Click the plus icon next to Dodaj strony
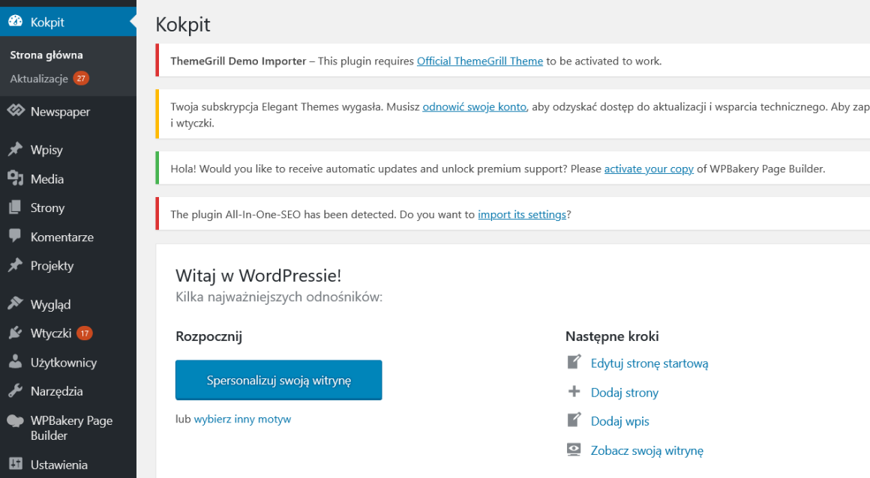This screenshot has width=870, height=478. 574,391
